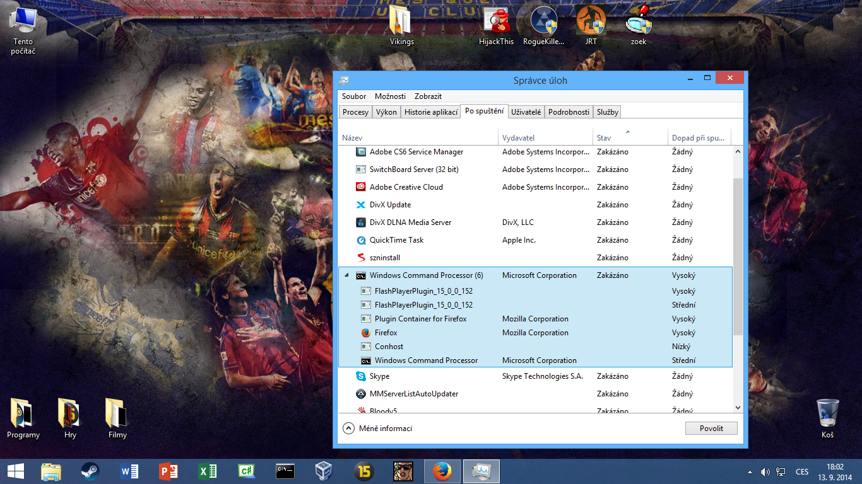Switch to the Podrobnosti tab
The height and width of the screenshot is (484, 862).
(x=569, y=112)
